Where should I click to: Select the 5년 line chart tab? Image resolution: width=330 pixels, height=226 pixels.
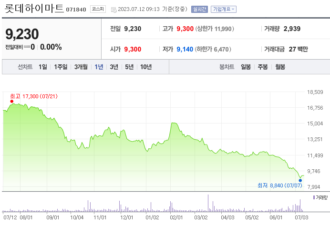129,67
